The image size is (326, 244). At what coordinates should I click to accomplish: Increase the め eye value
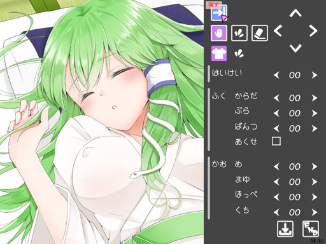tap(315, 166)
